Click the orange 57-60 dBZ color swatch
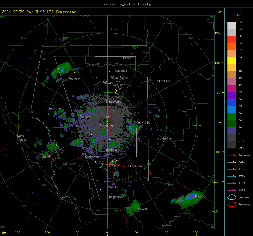253x236 pixels. 232,46
